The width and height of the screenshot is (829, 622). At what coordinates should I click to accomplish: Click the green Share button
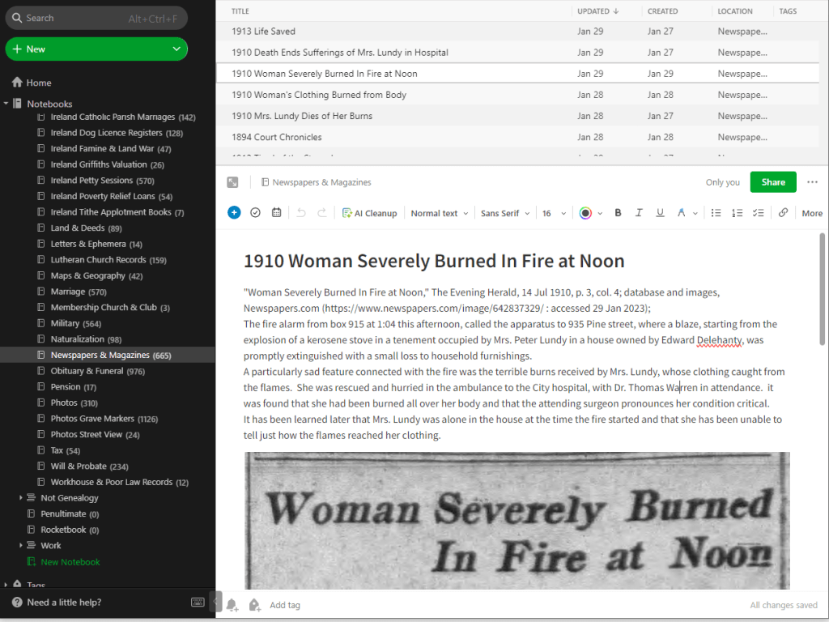click(x=772, y=182)
